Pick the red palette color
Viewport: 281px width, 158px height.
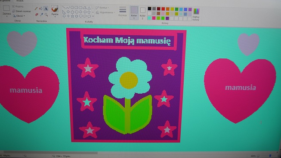163,9
